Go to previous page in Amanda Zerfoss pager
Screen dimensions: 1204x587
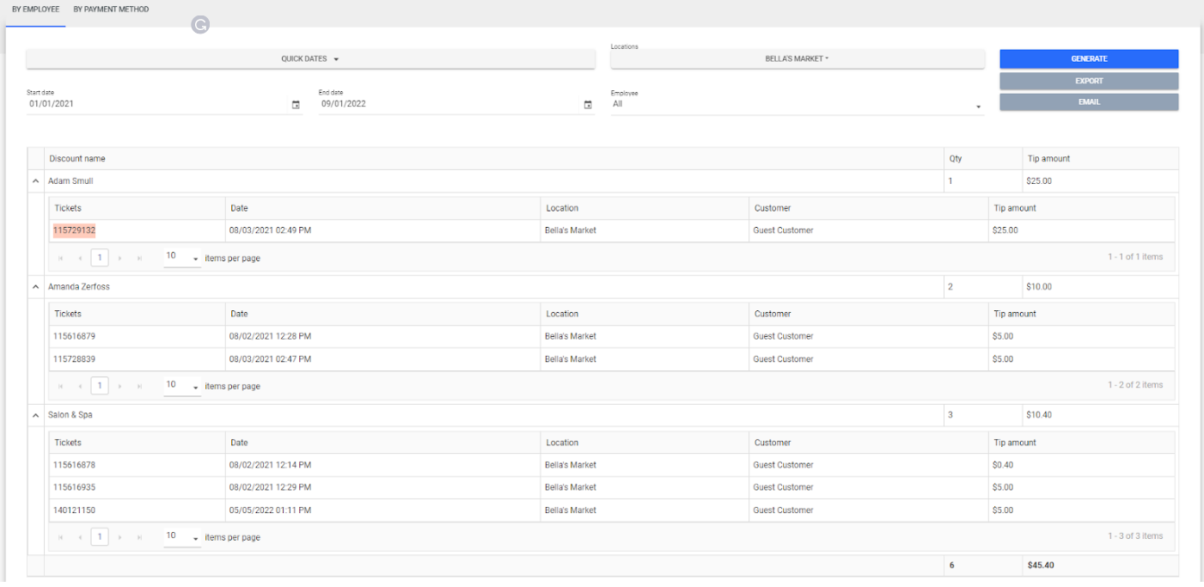click(x=80, y=387)
